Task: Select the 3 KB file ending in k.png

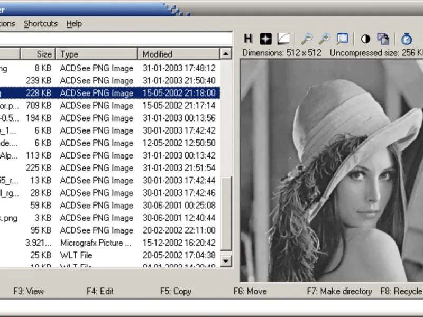Action: (x=110, y=218)
